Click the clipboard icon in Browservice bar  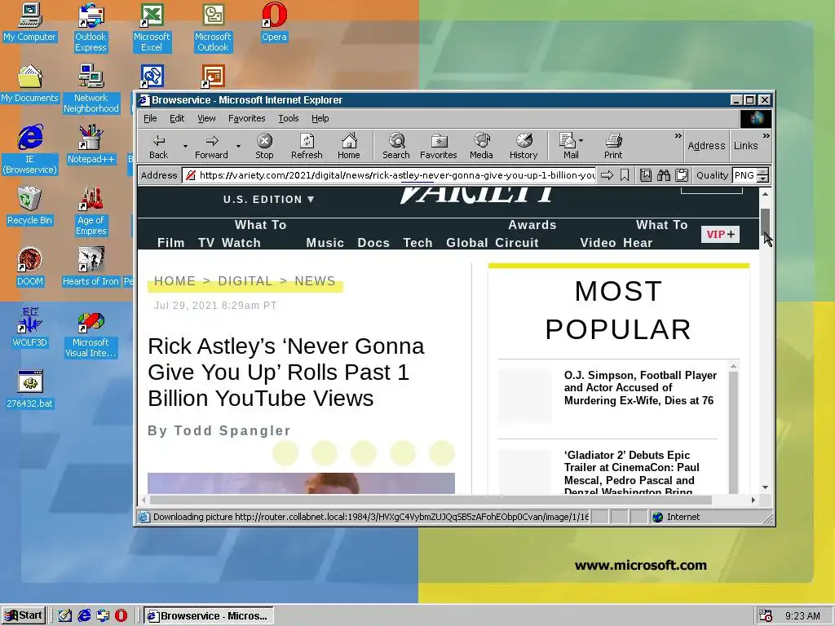681,175
